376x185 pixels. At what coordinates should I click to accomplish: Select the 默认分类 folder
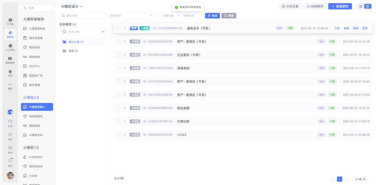pos(76,42)
